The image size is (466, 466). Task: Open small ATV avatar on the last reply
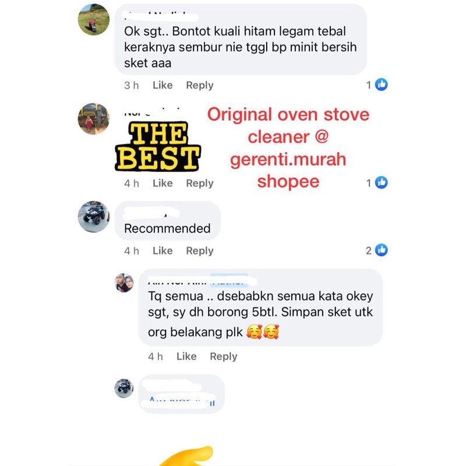[124, 388]
